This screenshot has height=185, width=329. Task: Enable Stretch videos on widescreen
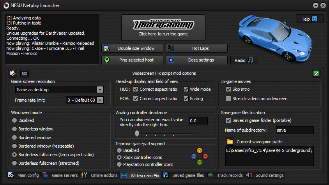click(228, 99)
